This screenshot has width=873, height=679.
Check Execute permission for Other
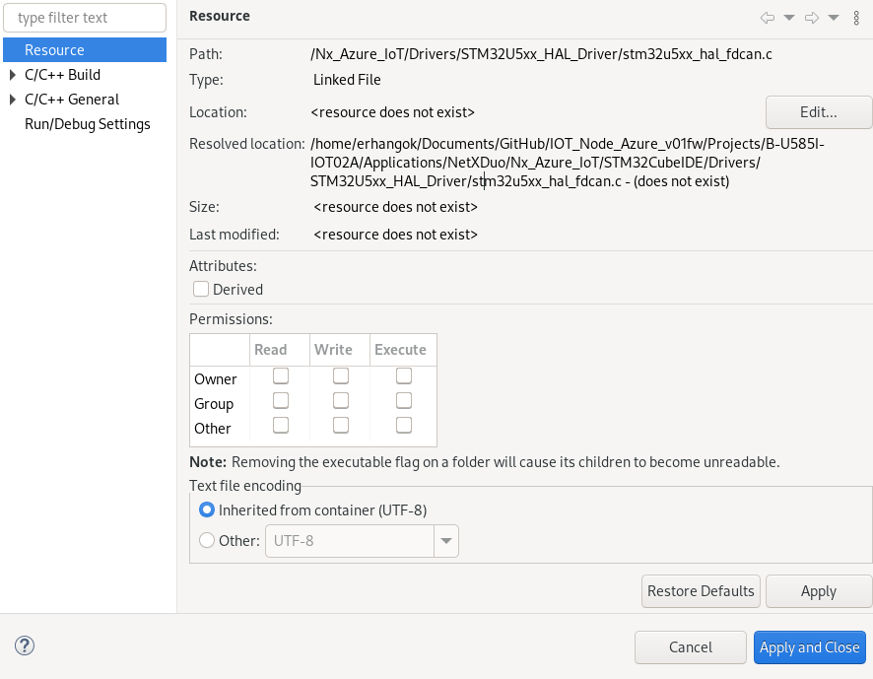(x=404, y=425)
